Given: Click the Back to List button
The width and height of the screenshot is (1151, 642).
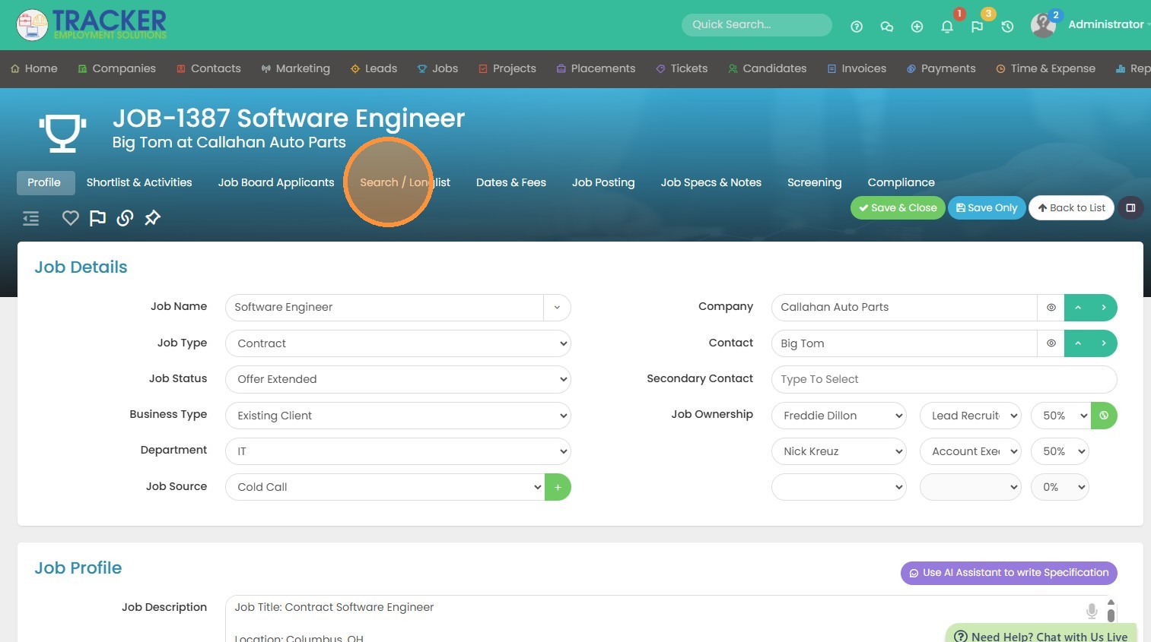Looking at the screenshot, I should 1071,208.
